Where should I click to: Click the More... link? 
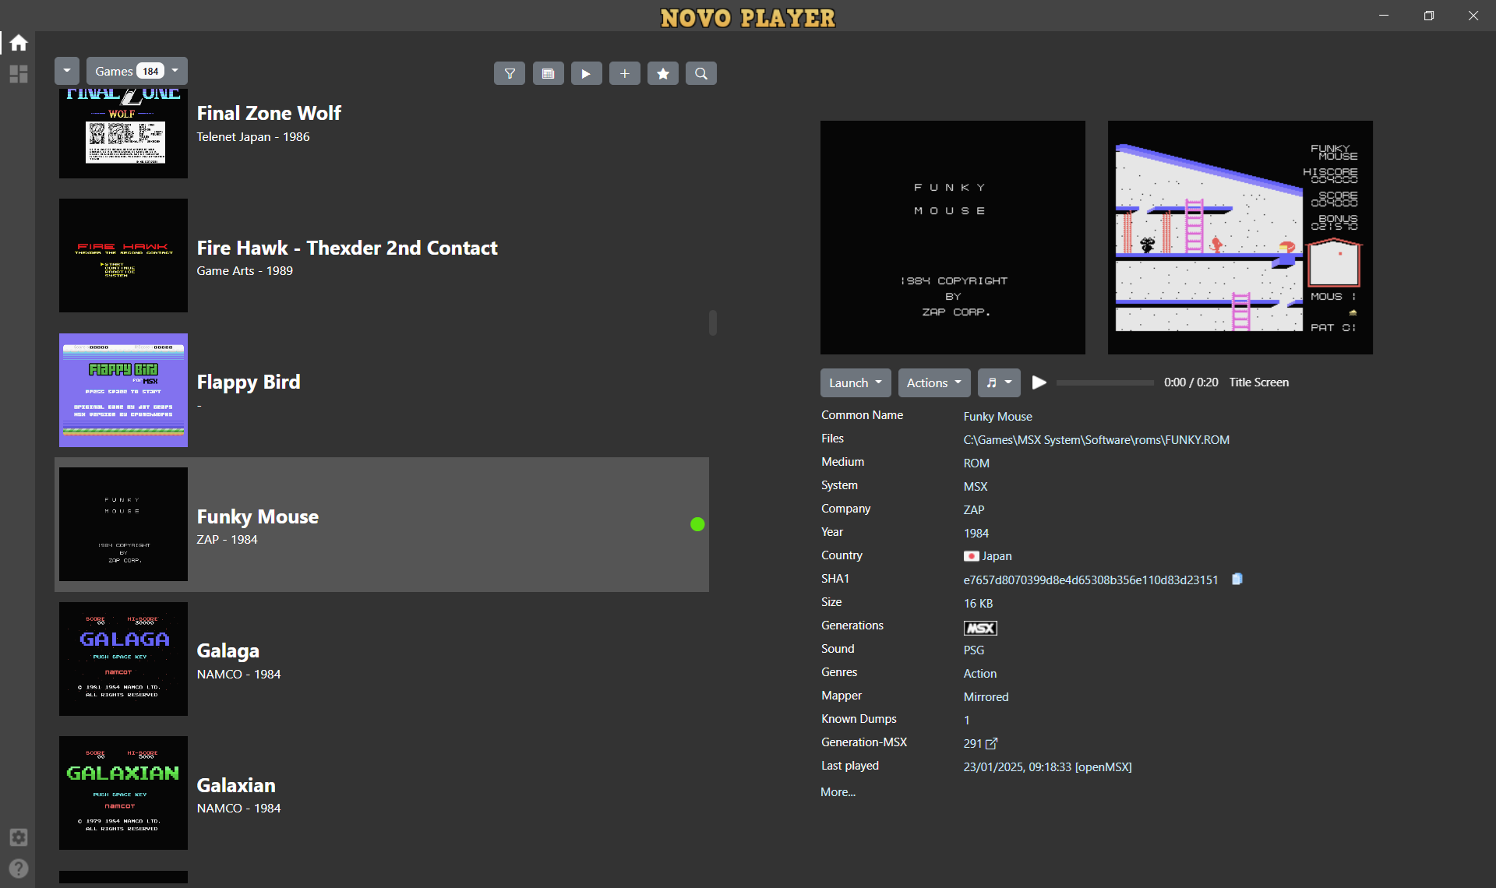tap(838, 791)
